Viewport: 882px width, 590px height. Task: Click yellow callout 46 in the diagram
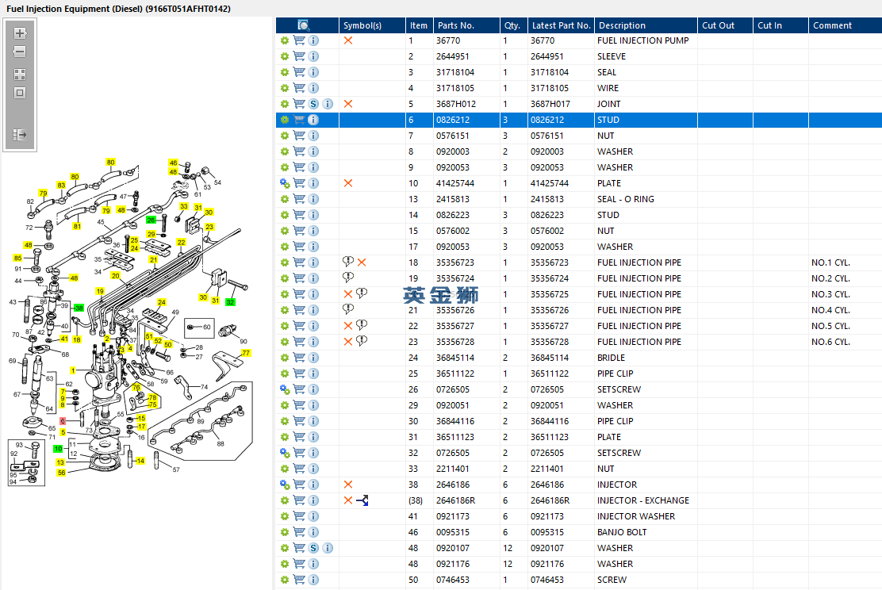pos(173,163)
